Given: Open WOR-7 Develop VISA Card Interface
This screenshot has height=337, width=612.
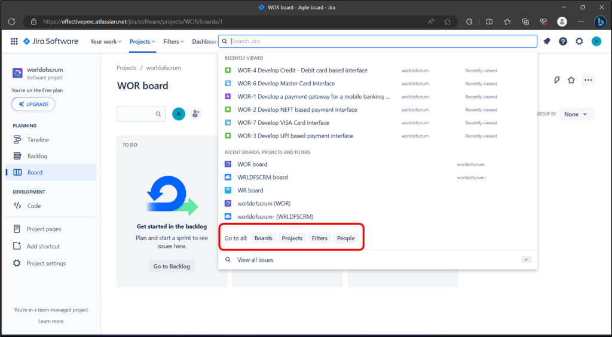Looking at the screenshot, I should click(x=378, y=123).
